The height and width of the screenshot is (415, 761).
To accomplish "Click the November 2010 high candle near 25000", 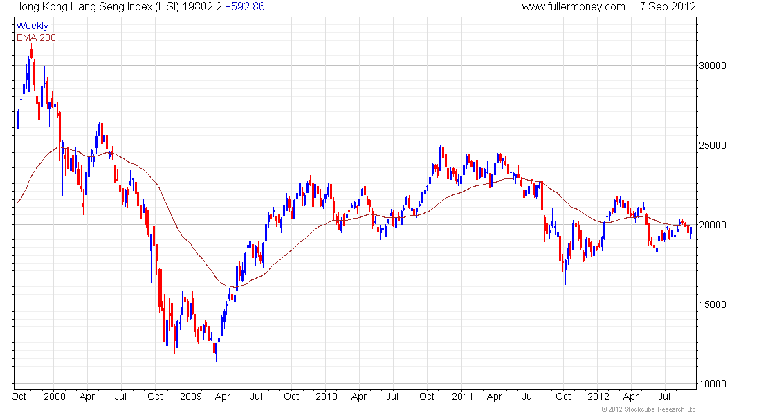I will 440,158.
